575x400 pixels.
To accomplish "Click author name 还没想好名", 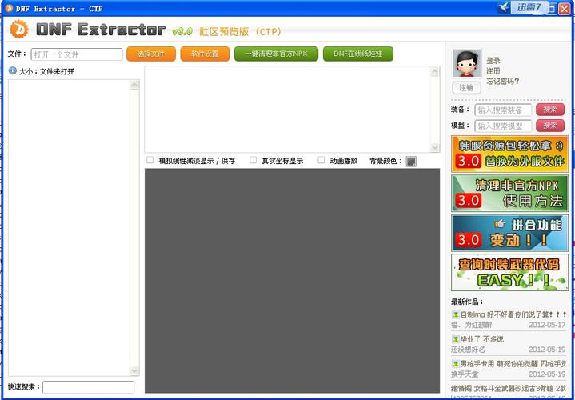I will click(x=468, y=350).
